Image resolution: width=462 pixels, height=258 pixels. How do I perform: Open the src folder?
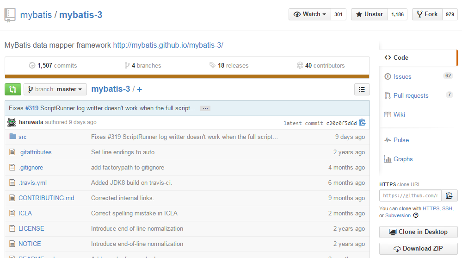point(22,137)
